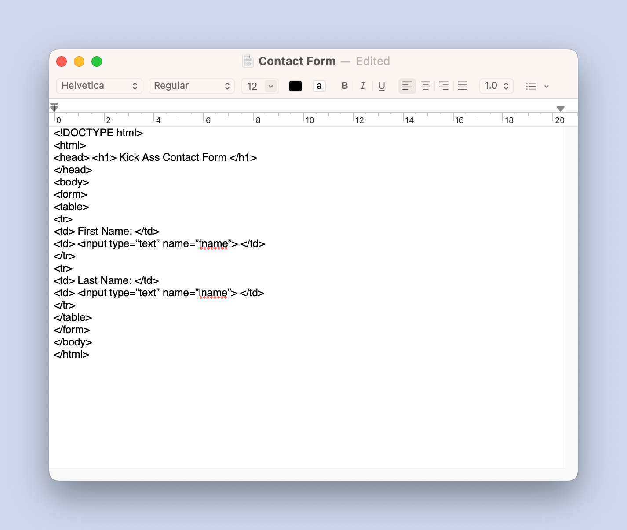
Task: Open the Regular typeface style dropdown
Action: [x=192, y=86]
